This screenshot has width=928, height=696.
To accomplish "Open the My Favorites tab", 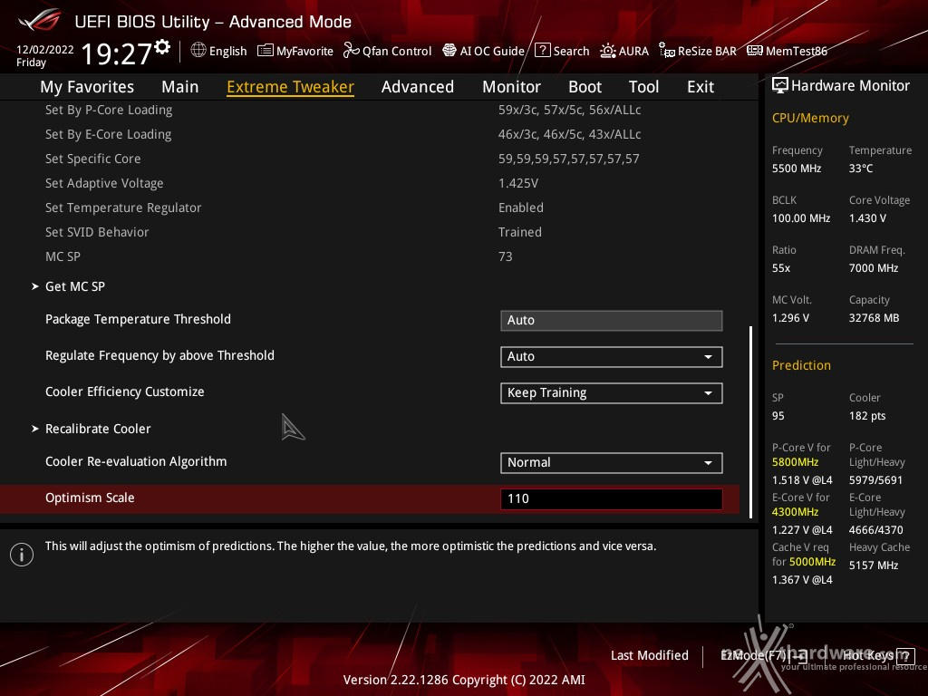I will click(87, 87).
